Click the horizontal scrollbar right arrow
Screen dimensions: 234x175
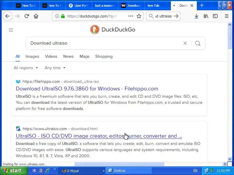[x=225, y=164]
